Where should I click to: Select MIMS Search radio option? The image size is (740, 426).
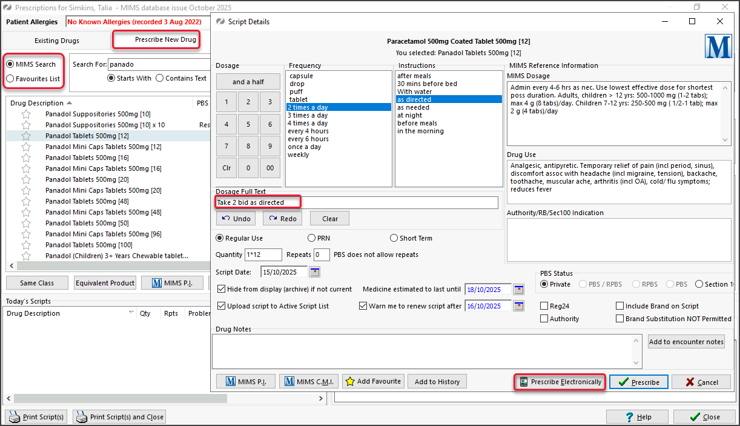point(31,64)
